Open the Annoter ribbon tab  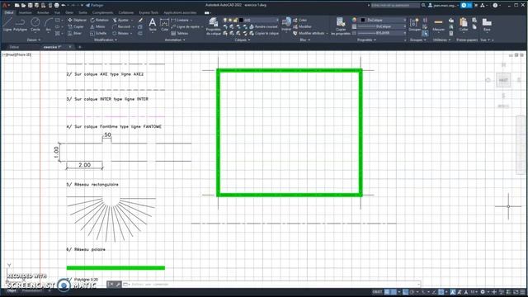pos(43,12)
